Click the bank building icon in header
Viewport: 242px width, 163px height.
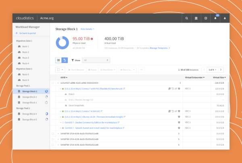(x=196, y=18)
